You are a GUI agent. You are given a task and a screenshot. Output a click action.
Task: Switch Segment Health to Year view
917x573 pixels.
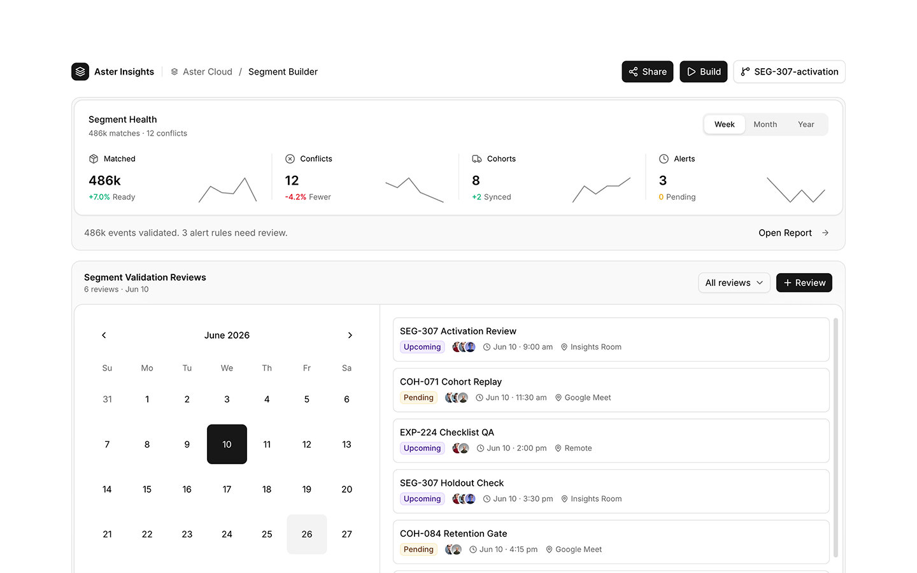[806, 124]
